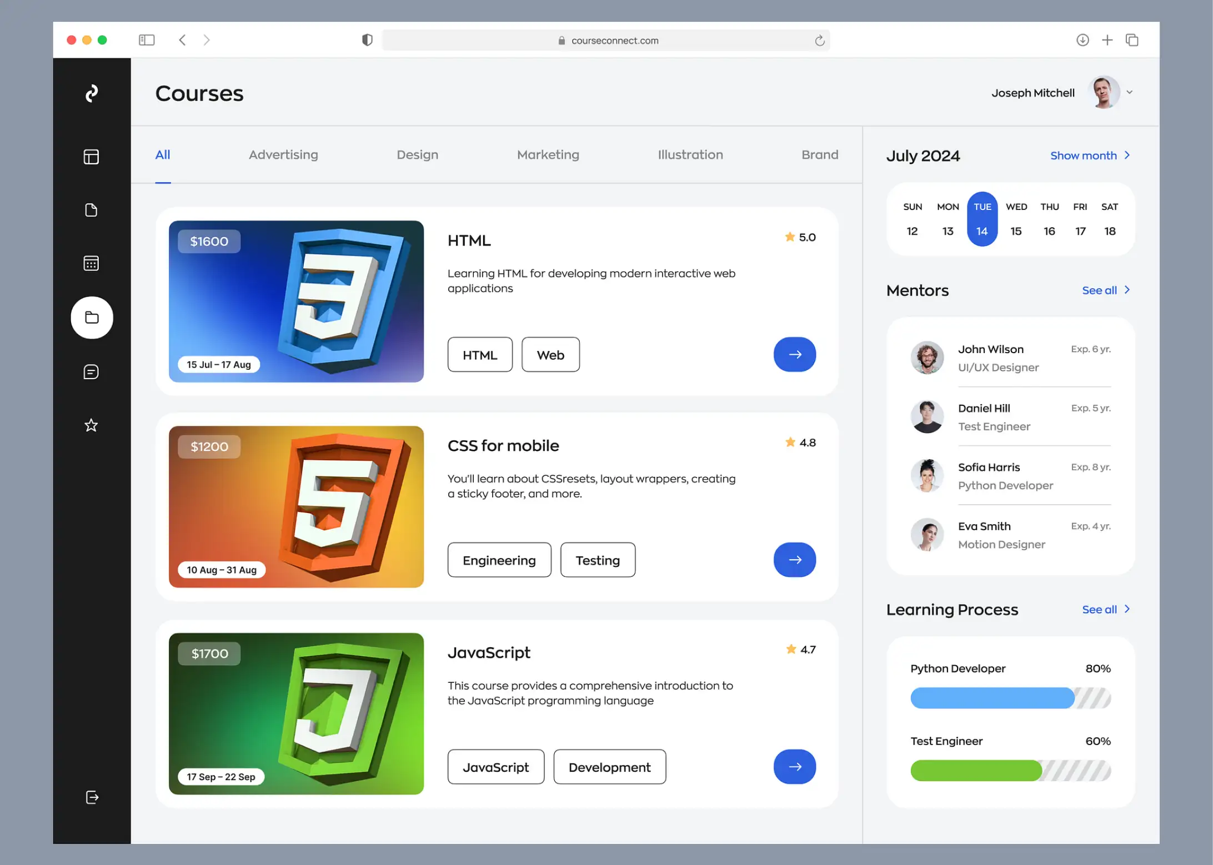Screen dimensions: 1213x865
Task: Click the Web tag button
Action: (550, 355)
